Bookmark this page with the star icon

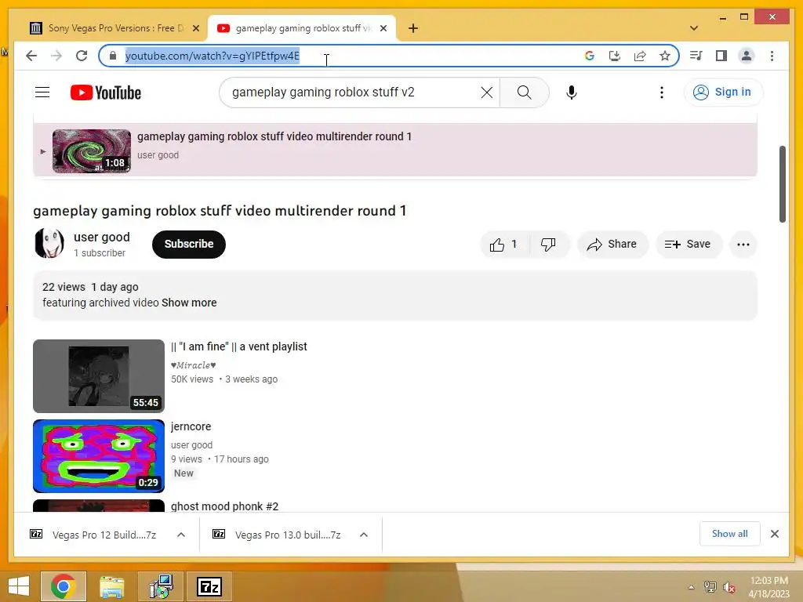point(665,56)
